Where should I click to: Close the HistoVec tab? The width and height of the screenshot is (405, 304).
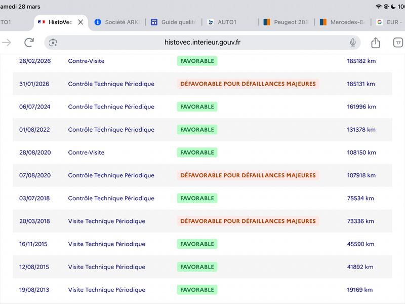point(80,22)
